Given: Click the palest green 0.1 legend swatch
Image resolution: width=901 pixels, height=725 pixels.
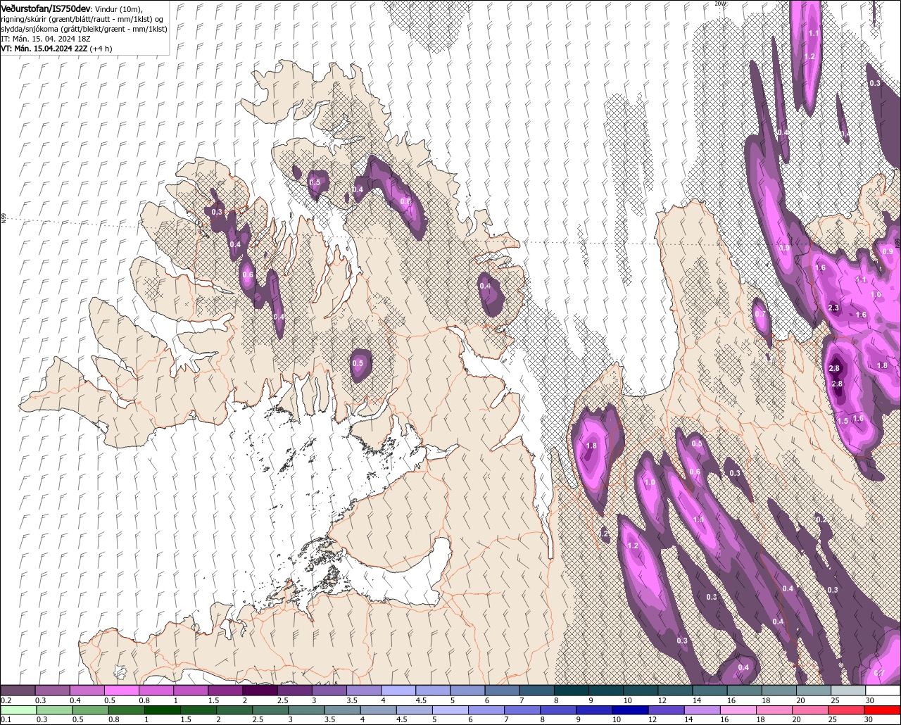Looking at the screenshot, I should [x=18, y=710].
